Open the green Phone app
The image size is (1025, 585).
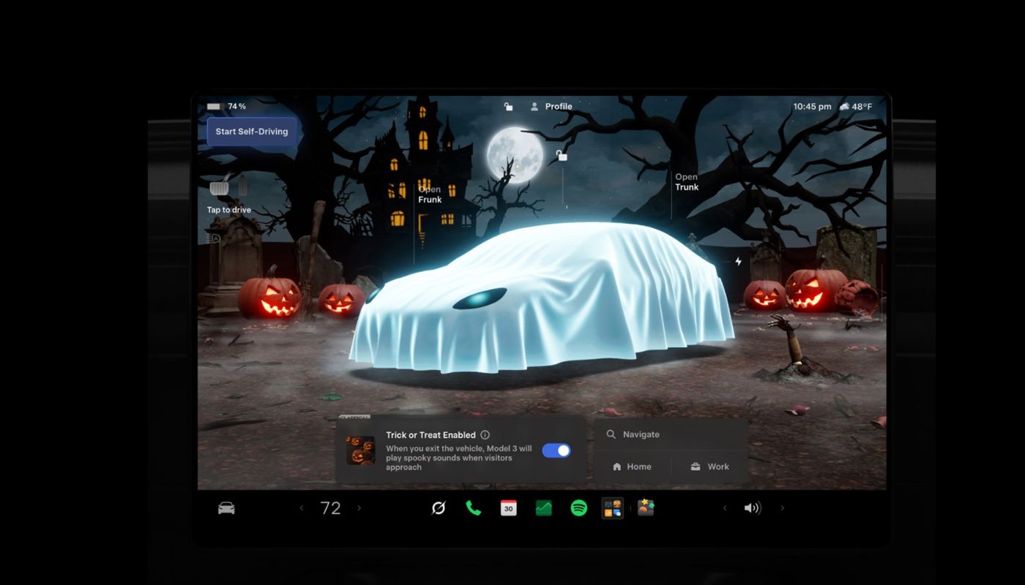click(x=474, y=507)
